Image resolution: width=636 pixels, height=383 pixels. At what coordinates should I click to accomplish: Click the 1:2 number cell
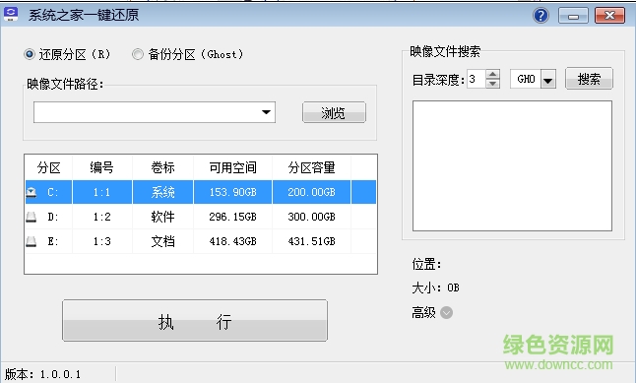pyautogui.click(x=101, y=217)
